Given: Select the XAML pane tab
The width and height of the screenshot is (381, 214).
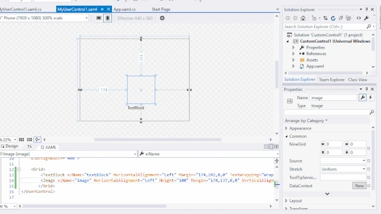Looking at the screenshot, I should [x=49, y=147].
